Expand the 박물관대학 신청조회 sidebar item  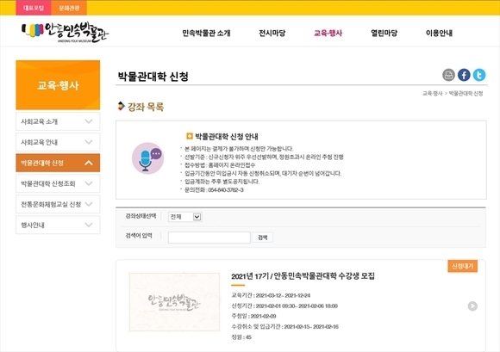(58, 183)
